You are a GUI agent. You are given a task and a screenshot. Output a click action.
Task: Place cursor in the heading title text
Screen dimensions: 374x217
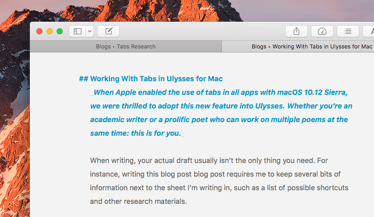(157, 79)
